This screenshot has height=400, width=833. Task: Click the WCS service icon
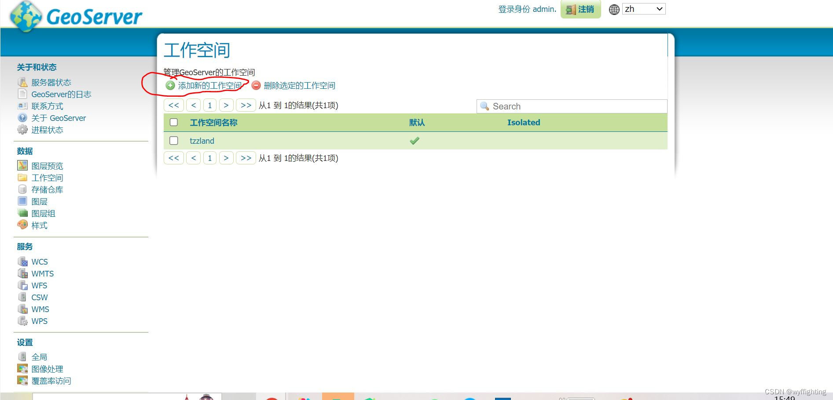22,262
